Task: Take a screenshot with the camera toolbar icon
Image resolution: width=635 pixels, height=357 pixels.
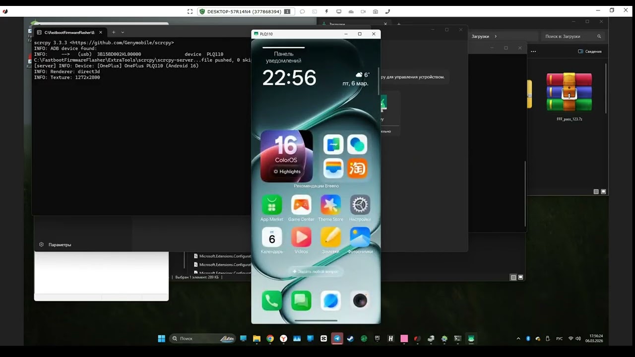Action: (376, 11)
